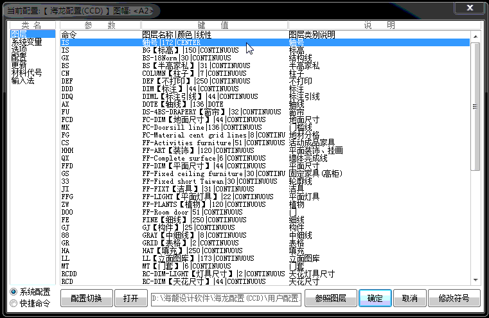
Task: Select the highlighted row 轴号 172 CENTER
Action: [265, 42]
